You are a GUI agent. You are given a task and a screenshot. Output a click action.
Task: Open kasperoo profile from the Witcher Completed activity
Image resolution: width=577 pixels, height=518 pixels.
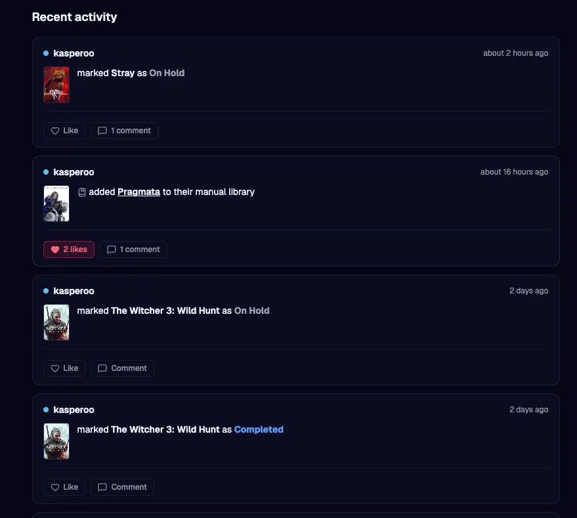(x=74, y=410)
